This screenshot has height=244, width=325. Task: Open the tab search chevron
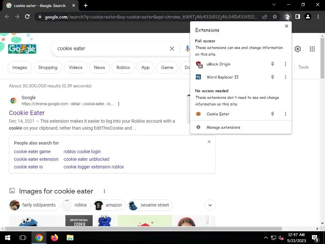pos(274,4)
